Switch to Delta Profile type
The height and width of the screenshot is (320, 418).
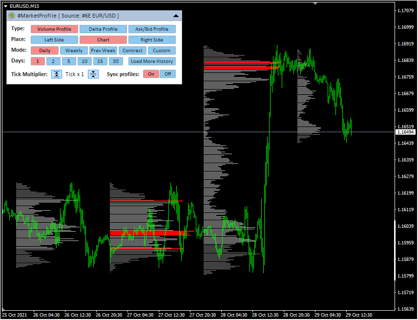pyautogui.click(x=103, y=29)
